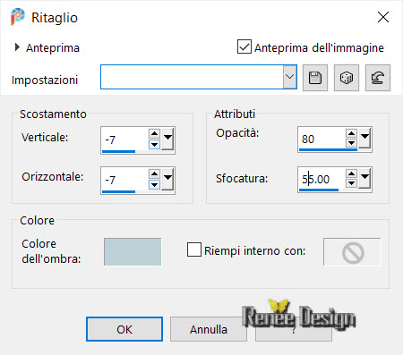Confirm with the OK button

124,329
